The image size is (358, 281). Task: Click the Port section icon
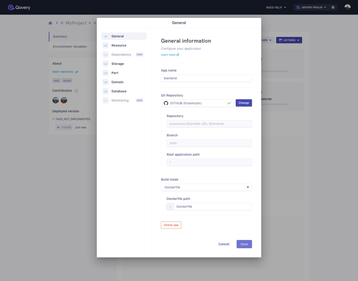click(105, 73)
